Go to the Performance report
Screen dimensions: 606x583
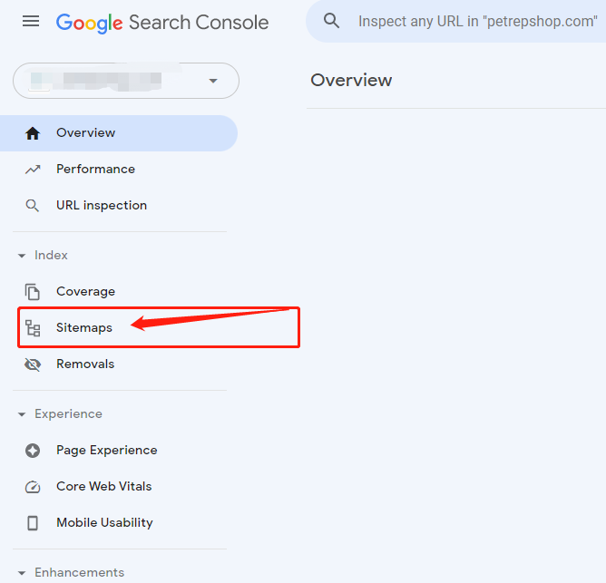(95, 170)
